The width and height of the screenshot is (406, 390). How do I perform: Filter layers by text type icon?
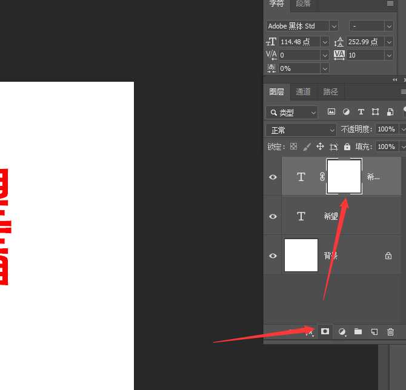click(361, 112)
